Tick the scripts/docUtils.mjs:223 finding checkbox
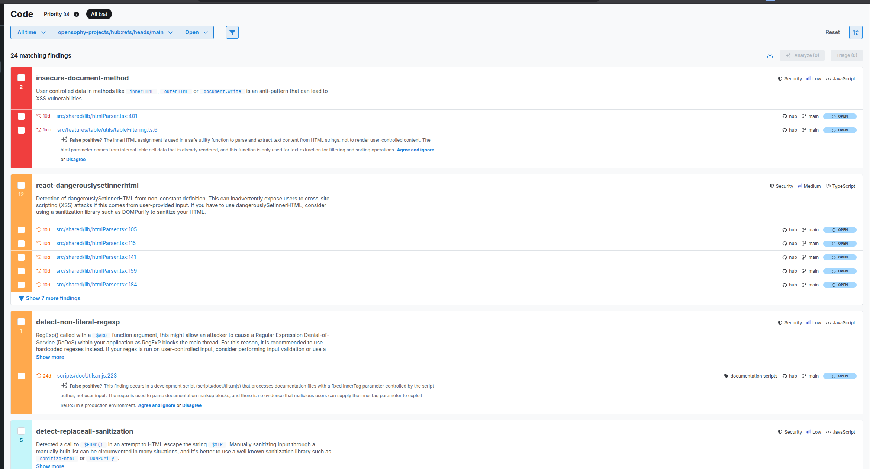 (x=21, y=376)
